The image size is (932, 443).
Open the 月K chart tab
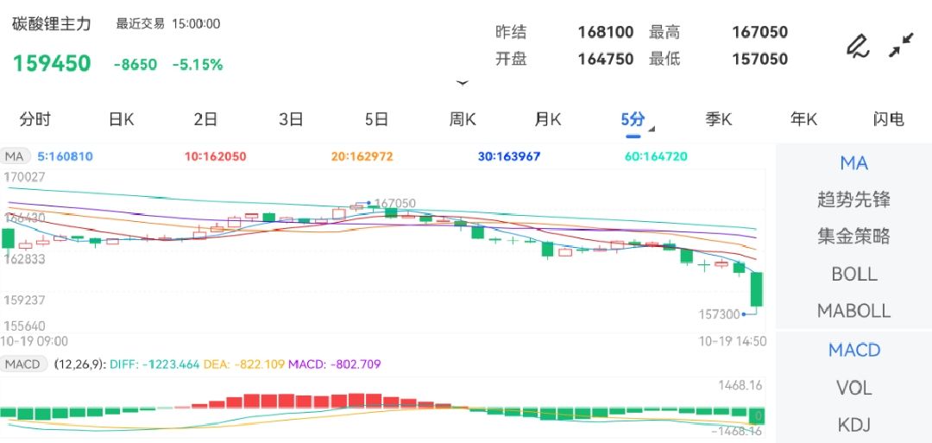[x=548, y=119]
